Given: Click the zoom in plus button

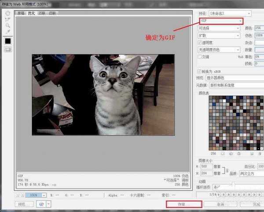Looking at the screenshot, I should [22, 195].
